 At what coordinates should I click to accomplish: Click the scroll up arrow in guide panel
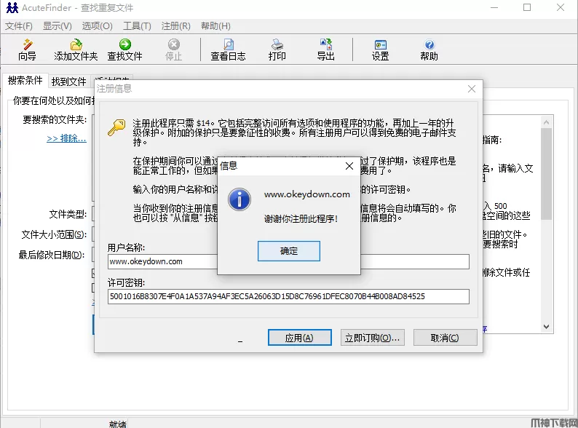(x=546, y=122)
